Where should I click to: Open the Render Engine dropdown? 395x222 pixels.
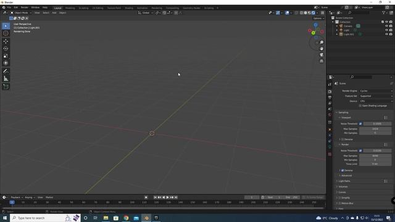pyautogui.click(x=376, y=91)
